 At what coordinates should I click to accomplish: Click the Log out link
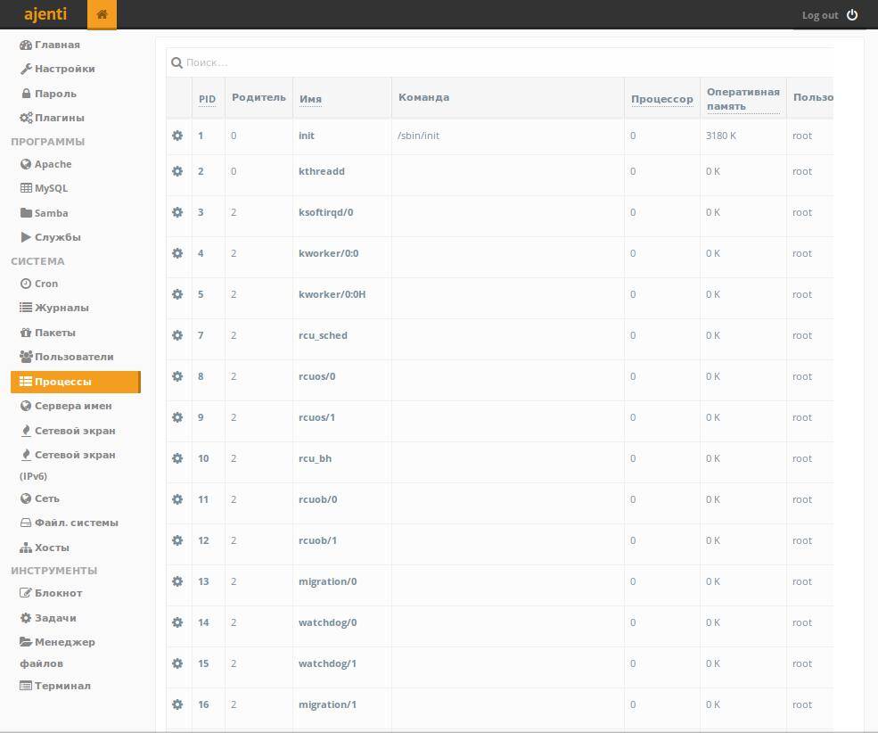819,15
